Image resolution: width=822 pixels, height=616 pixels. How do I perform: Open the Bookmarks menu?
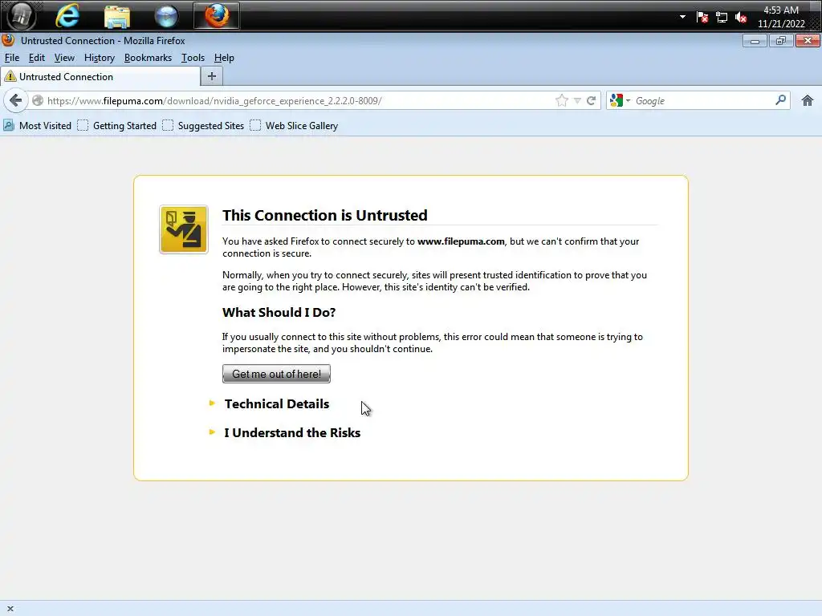coord(148,58)
